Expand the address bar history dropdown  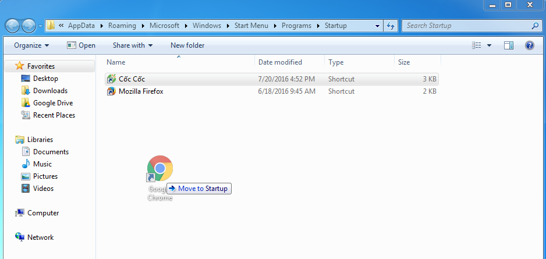click(x=377, y=26)
